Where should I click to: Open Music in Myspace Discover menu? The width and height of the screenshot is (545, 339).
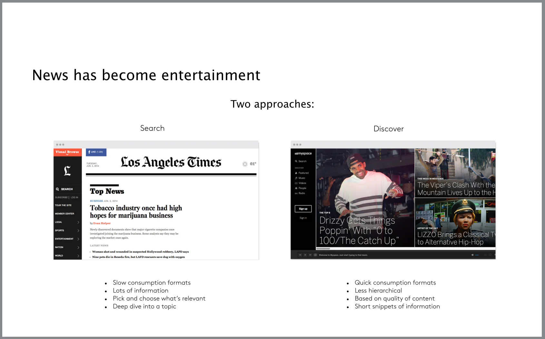tap(300, 178)
